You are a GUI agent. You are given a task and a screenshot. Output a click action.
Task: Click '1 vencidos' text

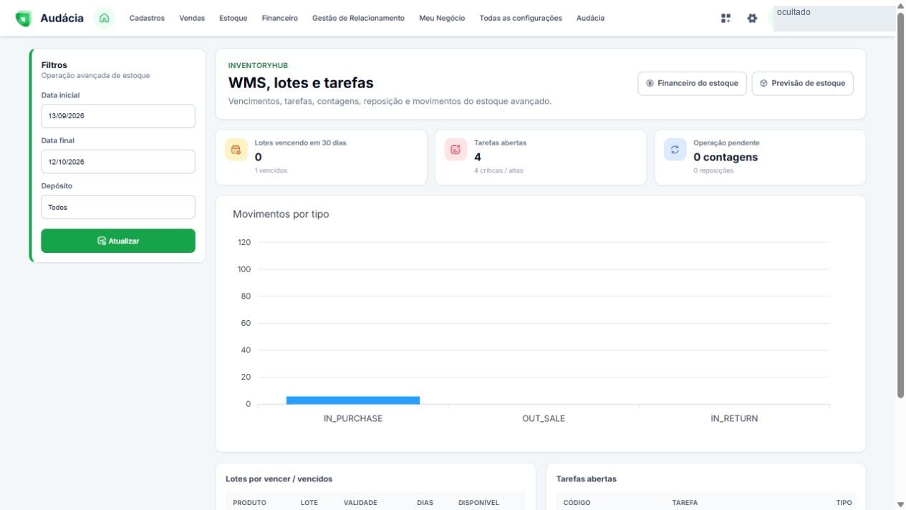[x=271, y=170]
